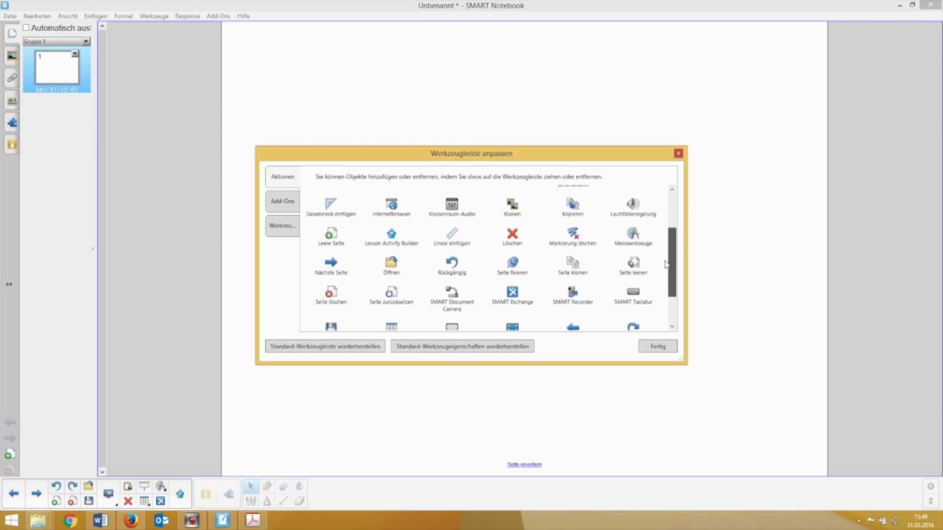Open Google Chrome from the taskbar
This screenshot has height=530, width=943.
(x=70, y=520)
